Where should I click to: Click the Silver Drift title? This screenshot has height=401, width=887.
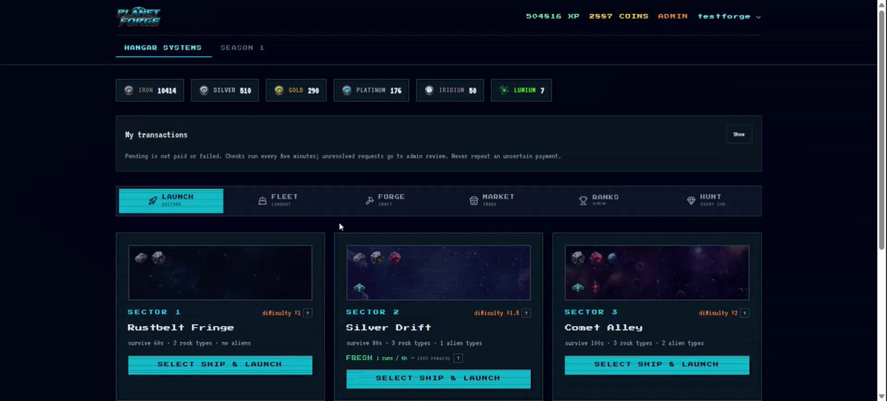(x=389, y=327)
